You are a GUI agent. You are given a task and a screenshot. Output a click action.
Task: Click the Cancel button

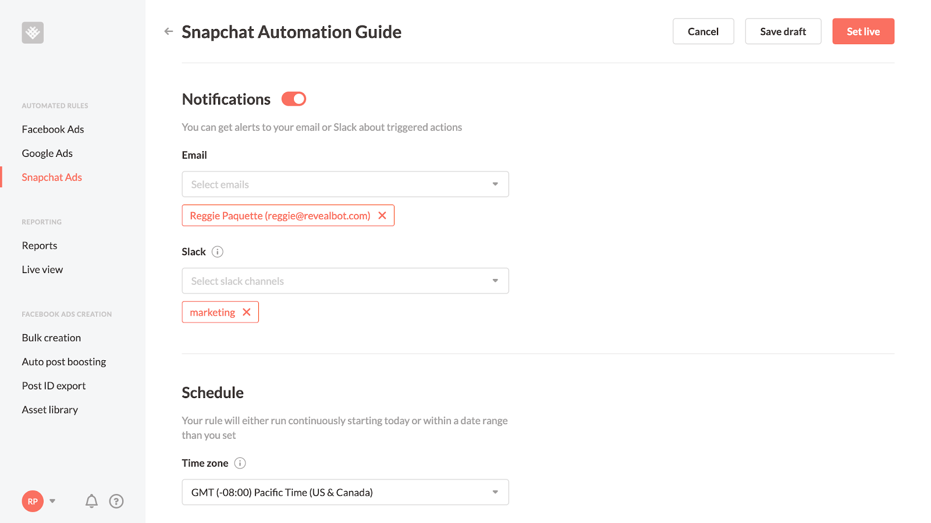pyautogui.click(x=703, y=31)
